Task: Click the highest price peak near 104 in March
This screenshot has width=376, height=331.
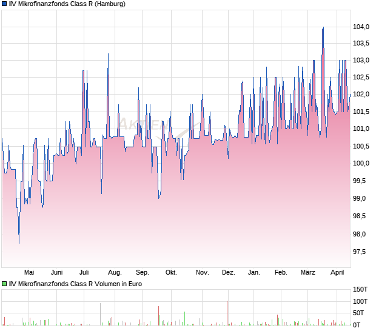Action: click(x=323, y=28)
